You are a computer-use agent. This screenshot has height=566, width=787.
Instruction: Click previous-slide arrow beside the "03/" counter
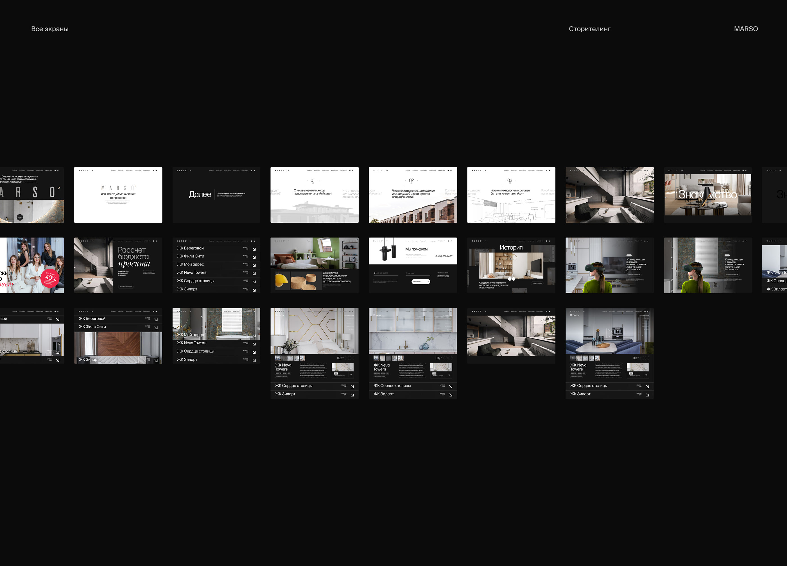pyautogui.click(x=445, y=358)
